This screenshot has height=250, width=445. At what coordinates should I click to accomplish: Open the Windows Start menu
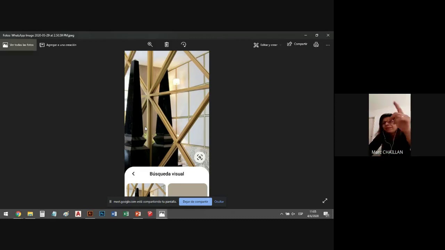tap(6, 214)
